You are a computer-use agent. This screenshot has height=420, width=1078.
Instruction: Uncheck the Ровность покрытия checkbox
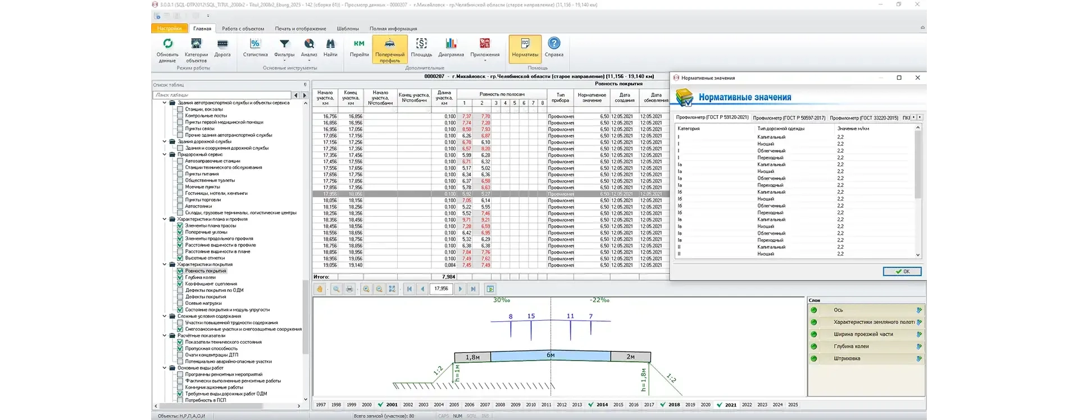click(180, 271)
